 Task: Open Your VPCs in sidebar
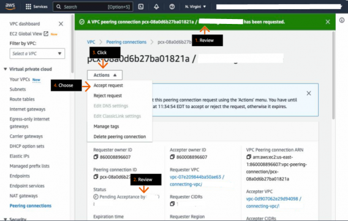coord(20,79)
